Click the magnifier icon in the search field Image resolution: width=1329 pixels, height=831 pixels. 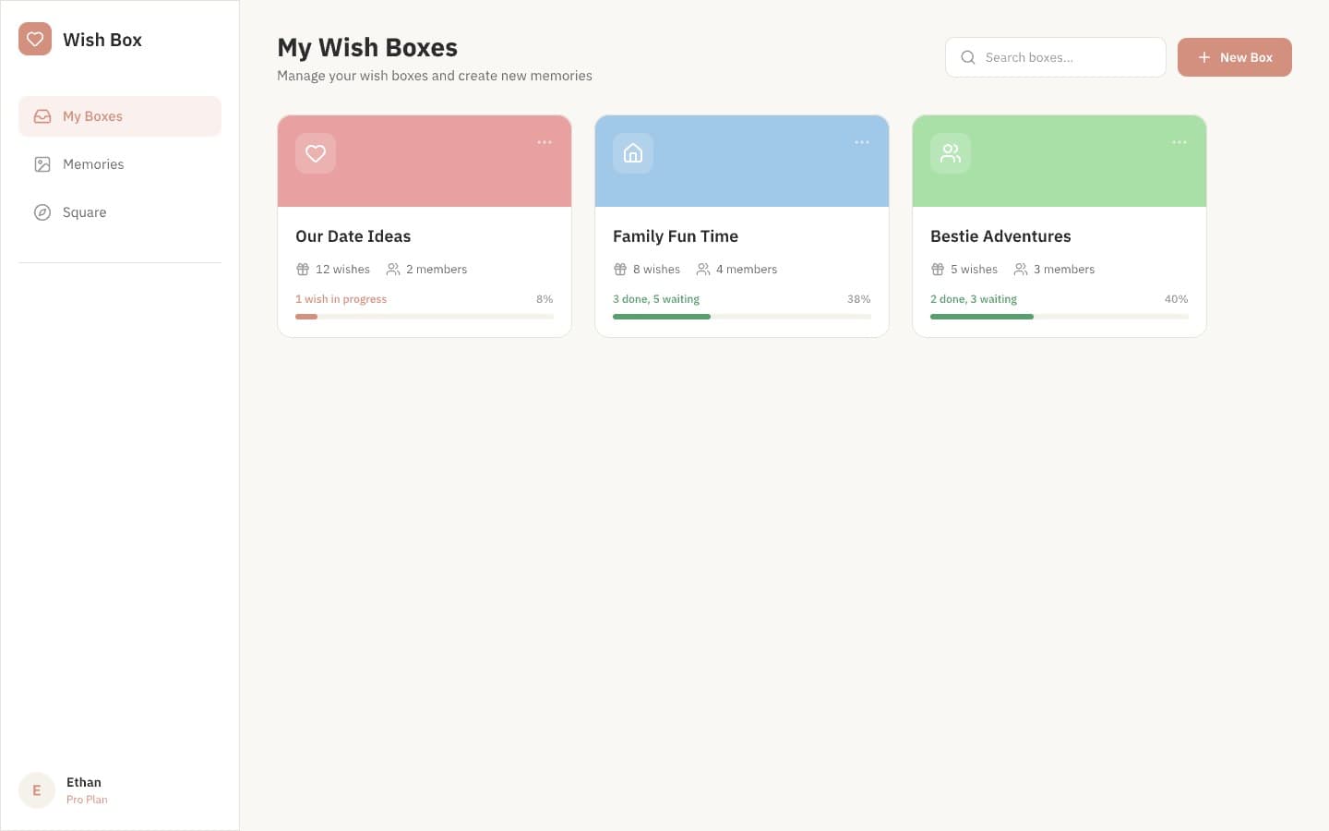click(x=967, y=57)
